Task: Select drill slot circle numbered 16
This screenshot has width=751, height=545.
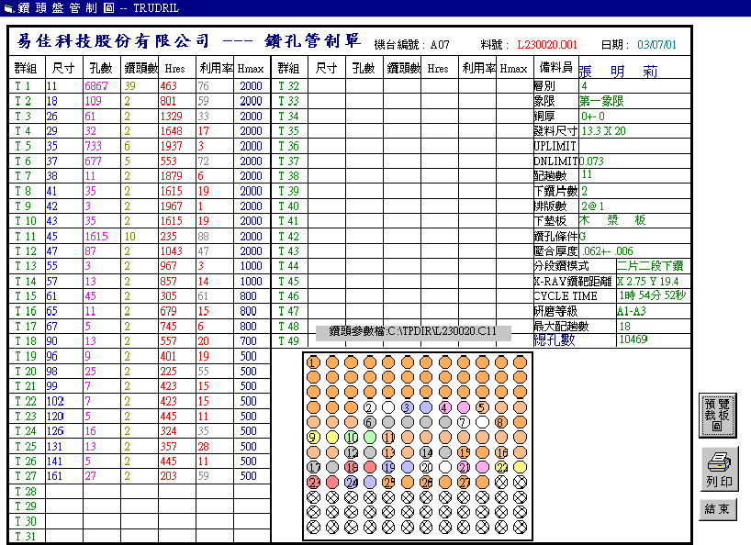Action: [501, 452]
